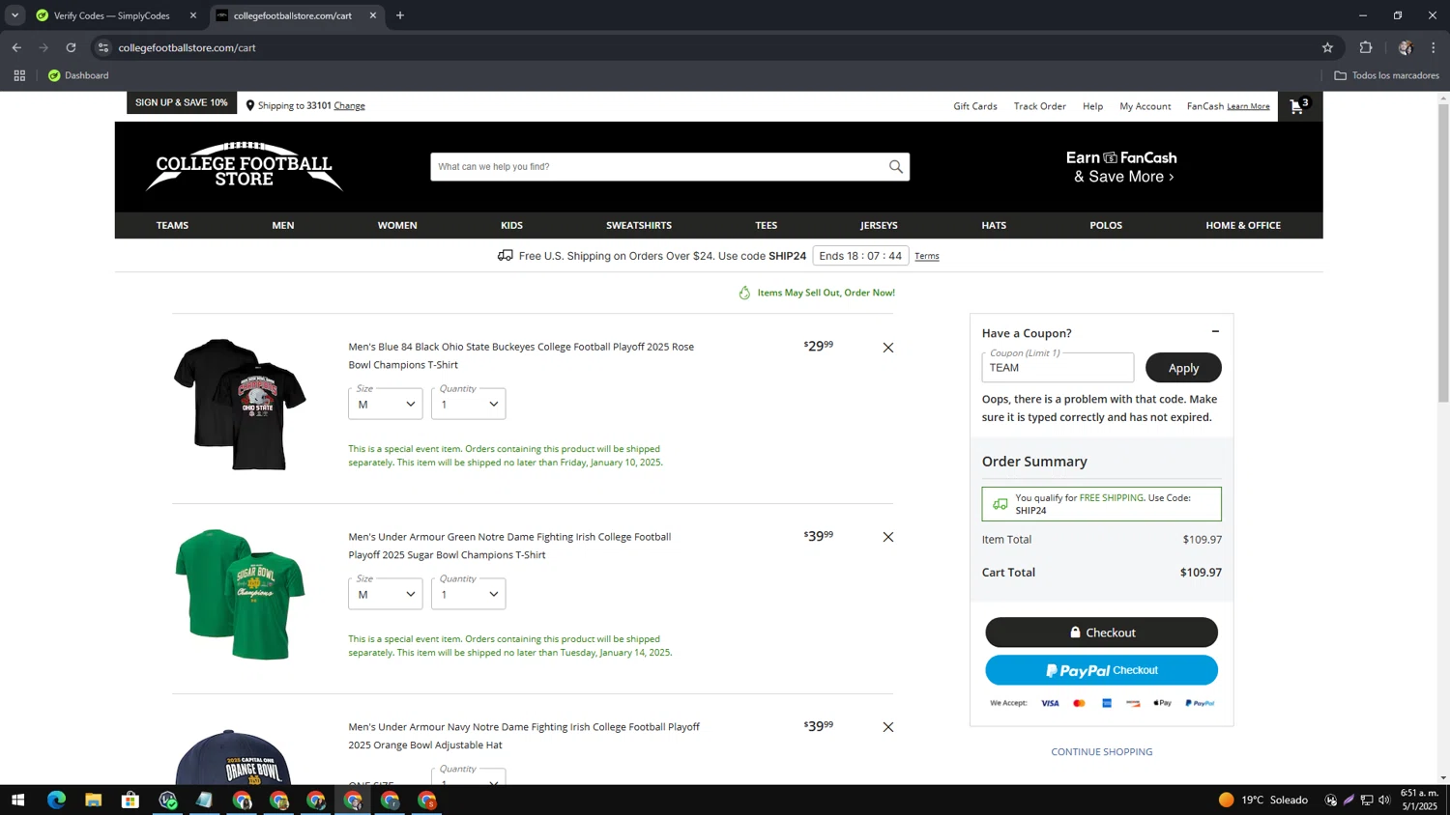Click SIGN UP & SAVE 10% button
Image resolution: width=1450 pixels, height=815 pixels.
182,102
